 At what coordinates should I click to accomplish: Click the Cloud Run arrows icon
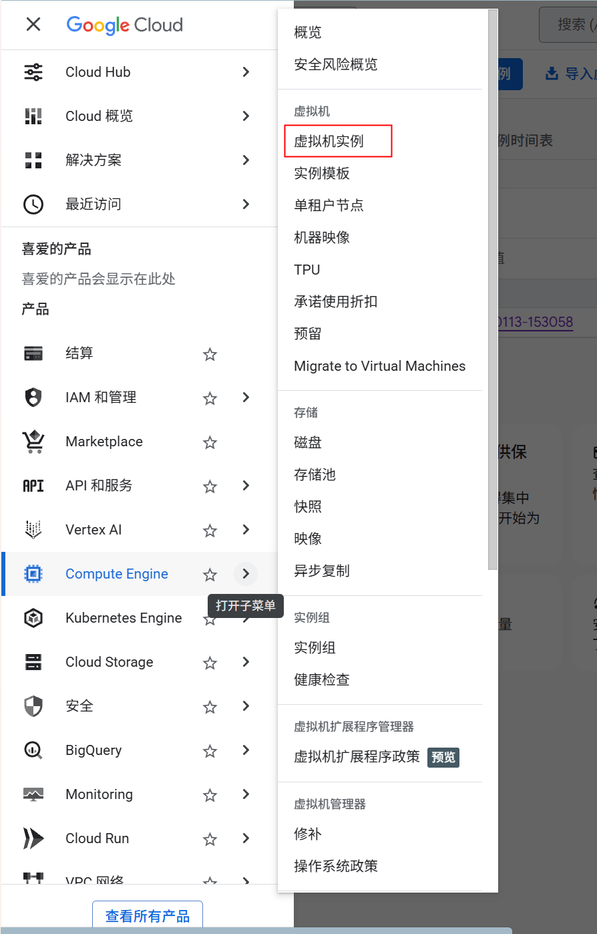[33, 838]
